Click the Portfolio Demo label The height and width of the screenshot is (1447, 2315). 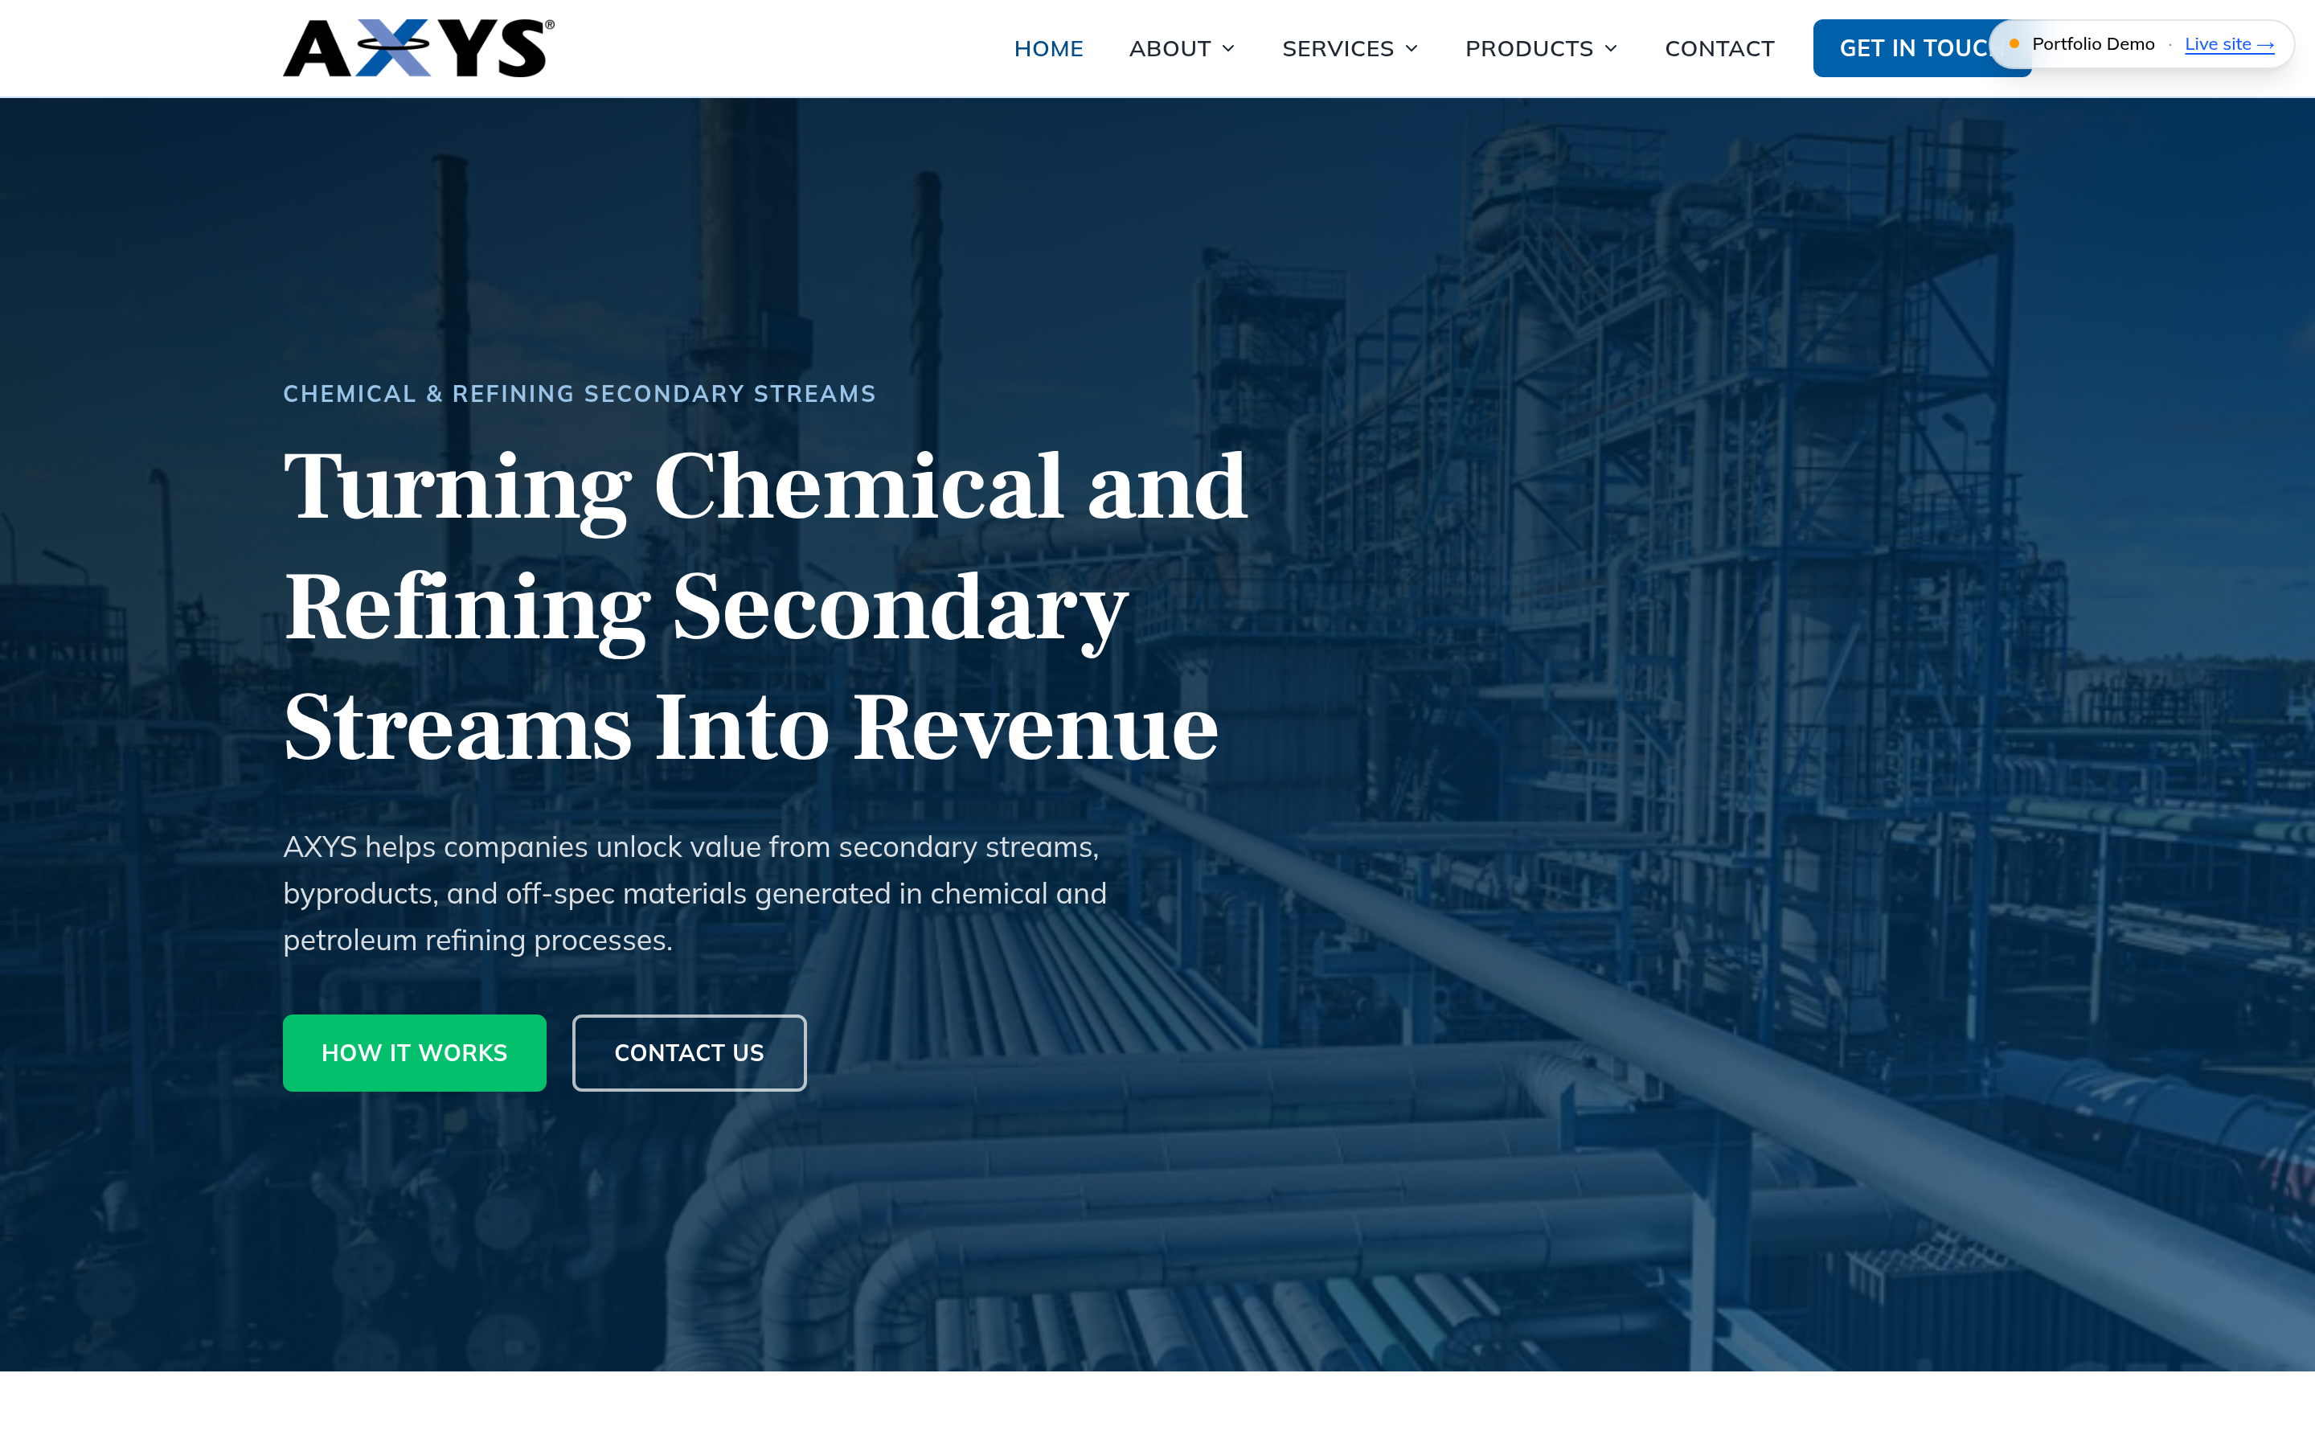coord(2093,44)
